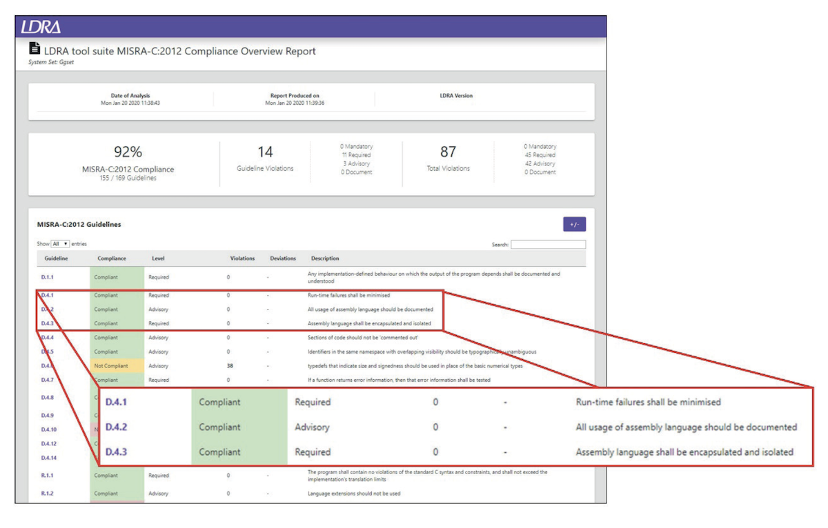Click D.4.2 in the enlarged callout
The width and height of the screenshot is (828, 528).
tap(117, 427)
